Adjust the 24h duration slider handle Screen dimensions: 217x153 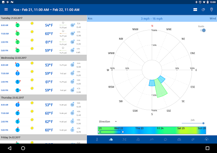[x=203, y=123]
